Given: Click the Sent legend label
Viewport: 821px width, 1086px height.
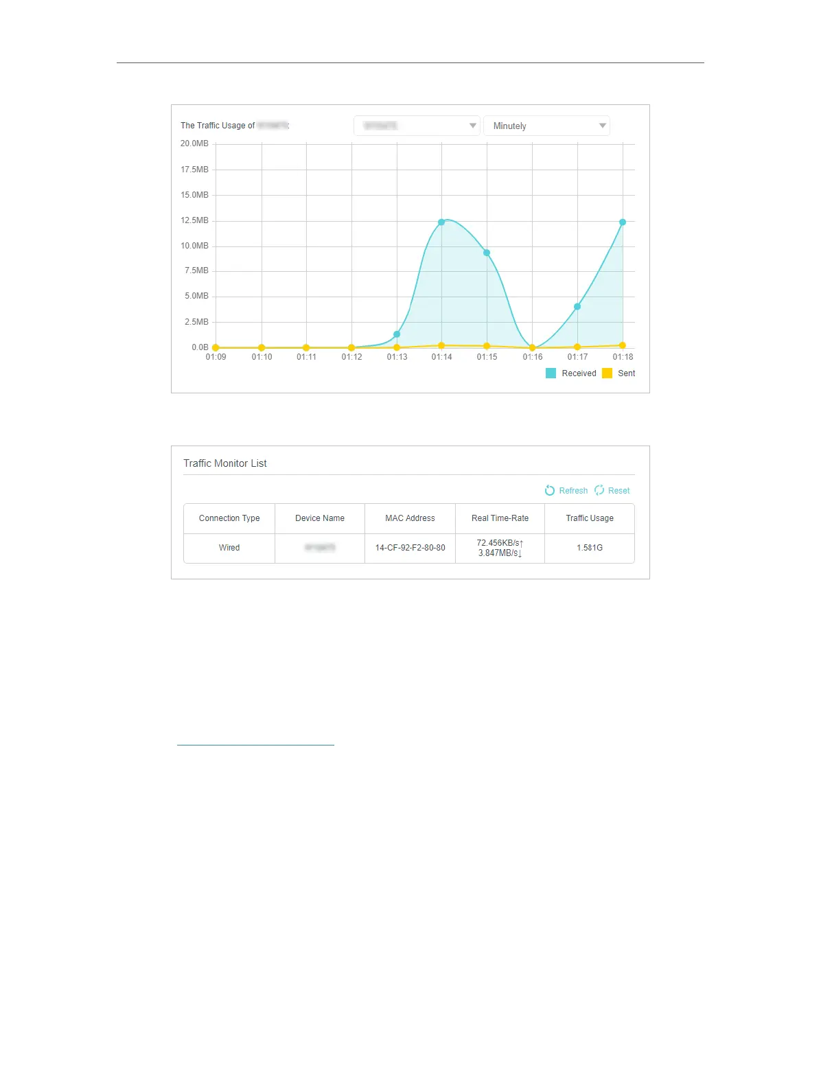Looking at the screenshot, I should [x=626, y=373].
